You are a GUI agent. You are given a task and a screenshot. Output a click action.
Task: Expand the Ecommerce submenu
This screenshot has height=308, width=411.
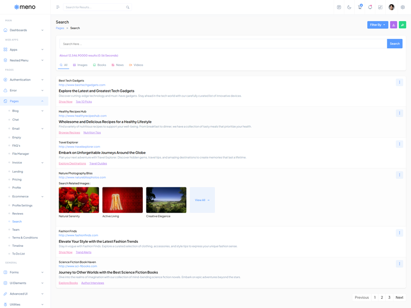[26, 196]
